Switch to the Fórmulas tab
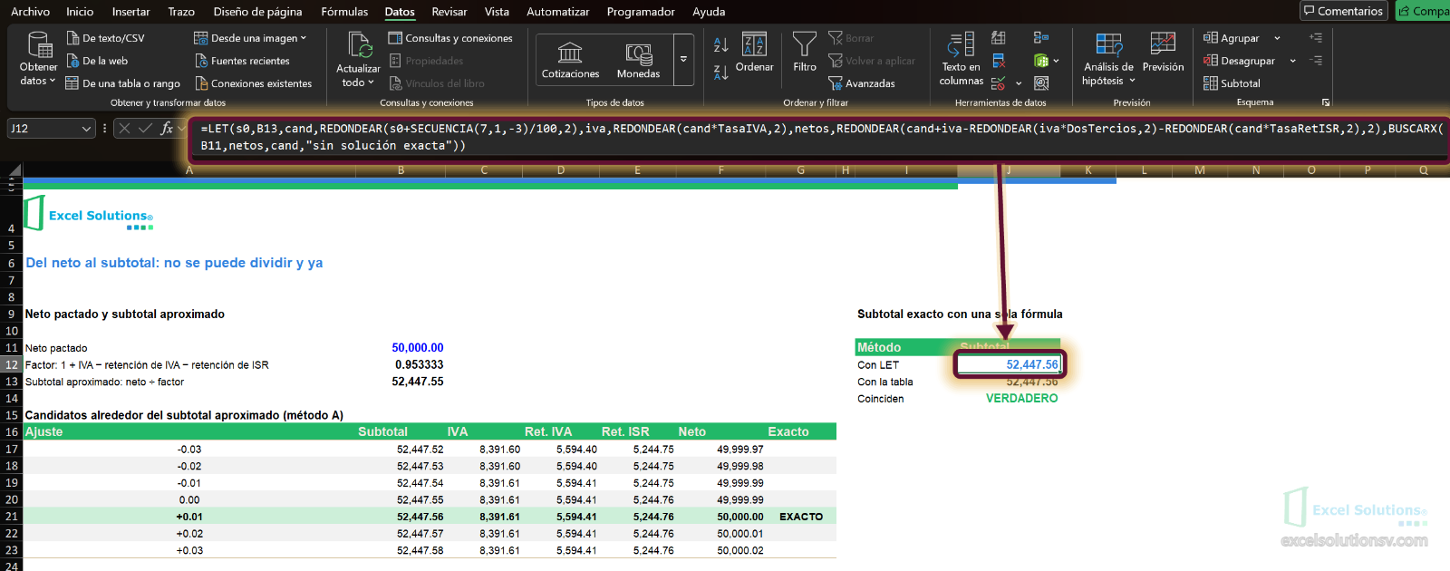 [x=344, y=12]
